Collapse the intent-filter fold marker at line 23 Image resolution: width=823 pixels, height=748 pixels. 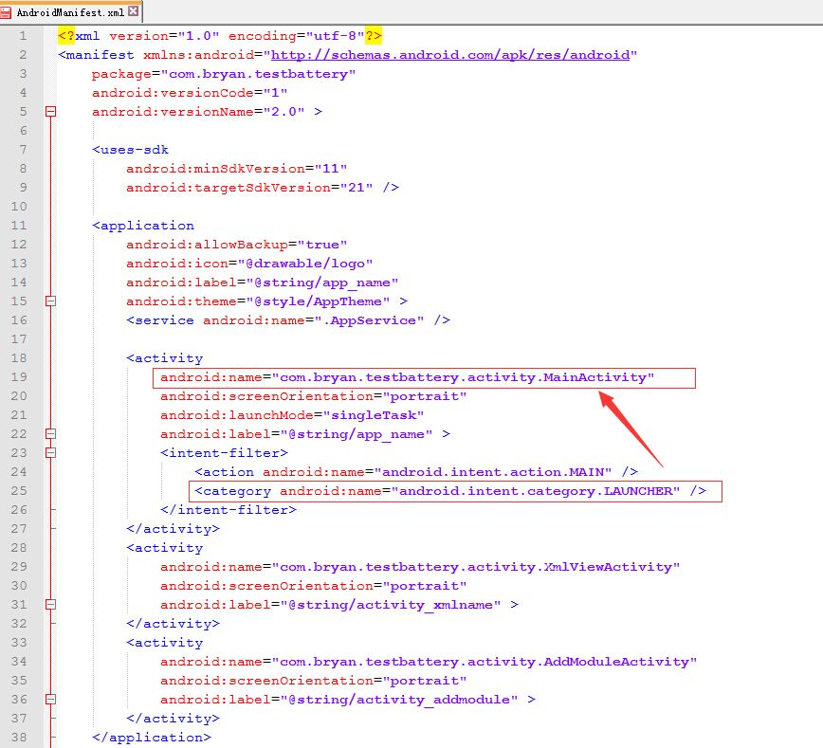pos(50,452)
